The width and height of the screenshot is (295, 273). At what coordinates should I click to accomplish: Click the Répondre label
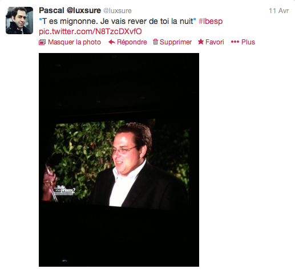point(132,42)
